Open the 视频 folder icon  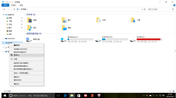tap(29, 20)
